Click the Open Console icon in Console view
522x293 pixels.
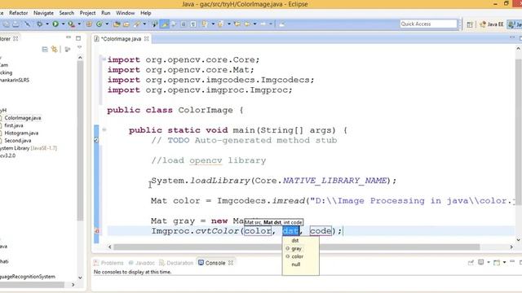pos(497,263)
